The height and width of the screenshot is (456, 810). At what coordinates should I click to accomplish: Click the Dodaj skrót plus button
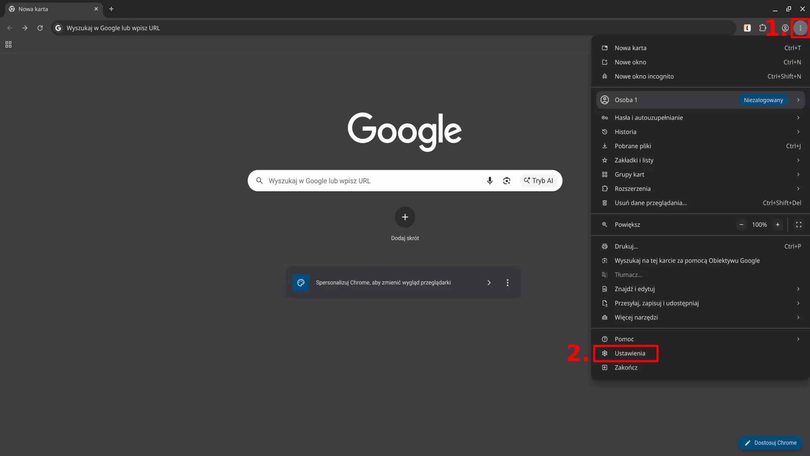pos(405,217)
